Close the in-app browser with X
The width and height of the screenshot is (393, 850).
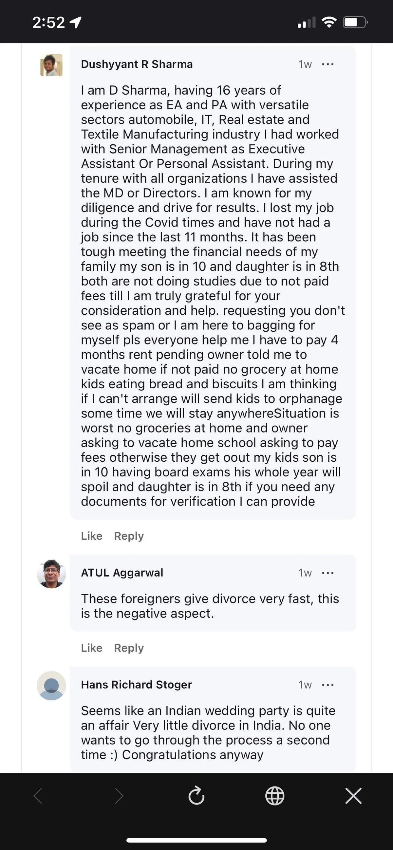click(x=353, y=796)
